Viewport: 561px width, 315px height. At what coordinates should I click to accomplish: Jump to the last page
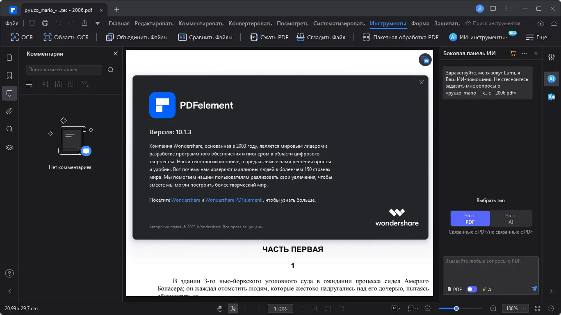(315, 308)
